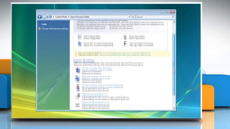Click the Magnifier icon
The height and width of the screenshot is (129, 230).
[x=79, y=37]
